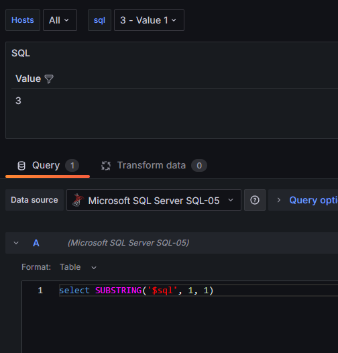This screenshot has width=338, height=353.
Task: Open the data source help icon
Action: (x=255, y=200)
